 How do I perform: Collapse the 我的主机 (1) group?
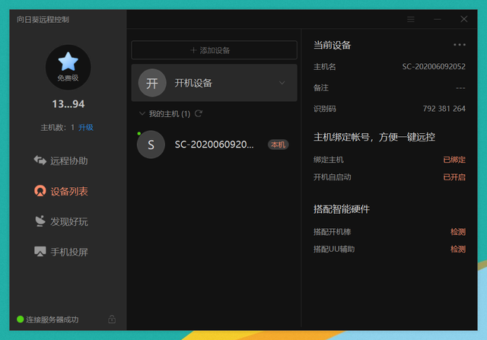point(142,113)
